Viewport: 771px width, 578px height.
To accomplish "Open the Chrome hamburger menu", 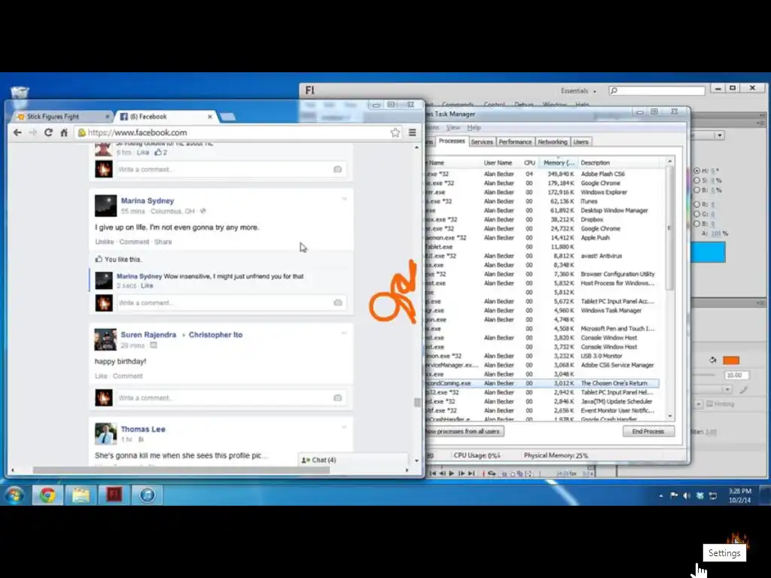I will (x=412, y=132).
